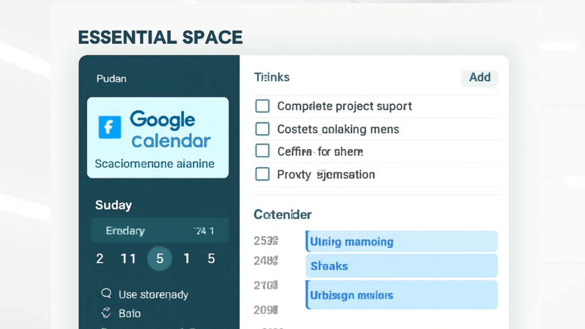Select day 11 in the date row

[x=128, y=258]
